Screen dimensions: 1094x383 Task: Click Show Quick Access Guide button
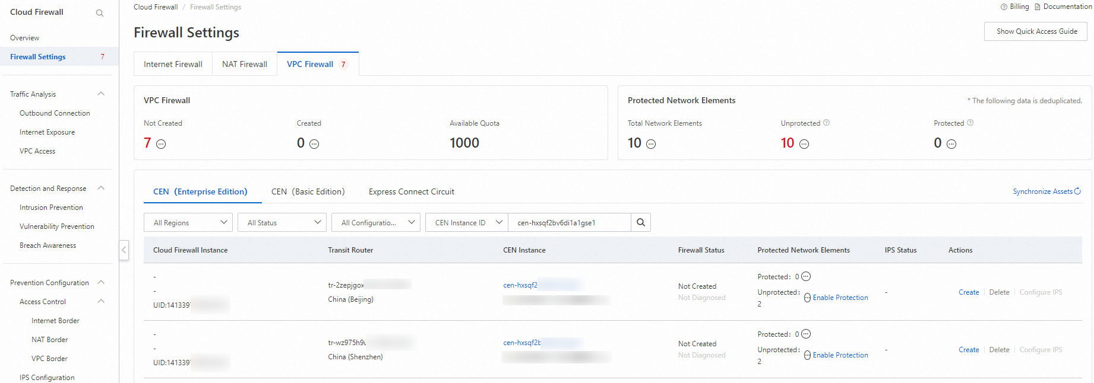tap(1036, 31)
